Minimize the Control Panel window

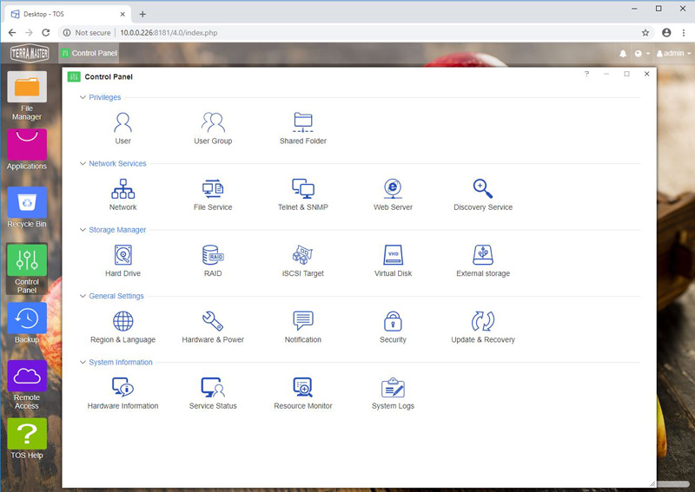tap(606, 74)
